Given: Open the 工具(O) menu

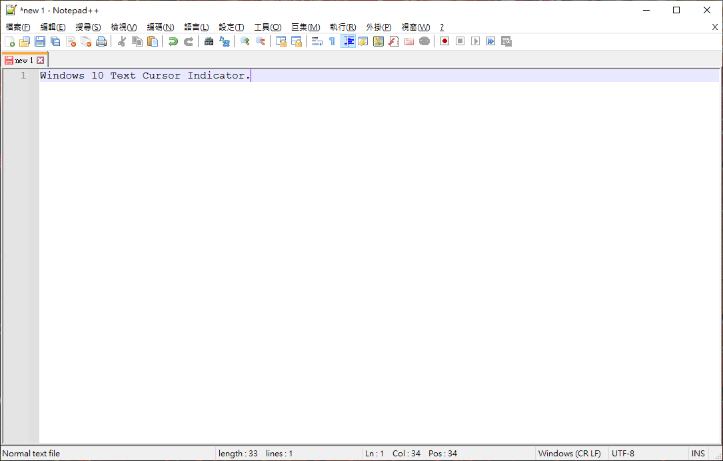Looking at the screenshot, I should [268, 27].
